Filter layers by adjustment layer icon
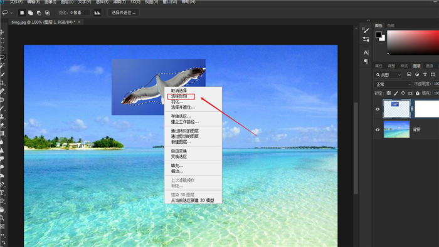 pos(417,74)
